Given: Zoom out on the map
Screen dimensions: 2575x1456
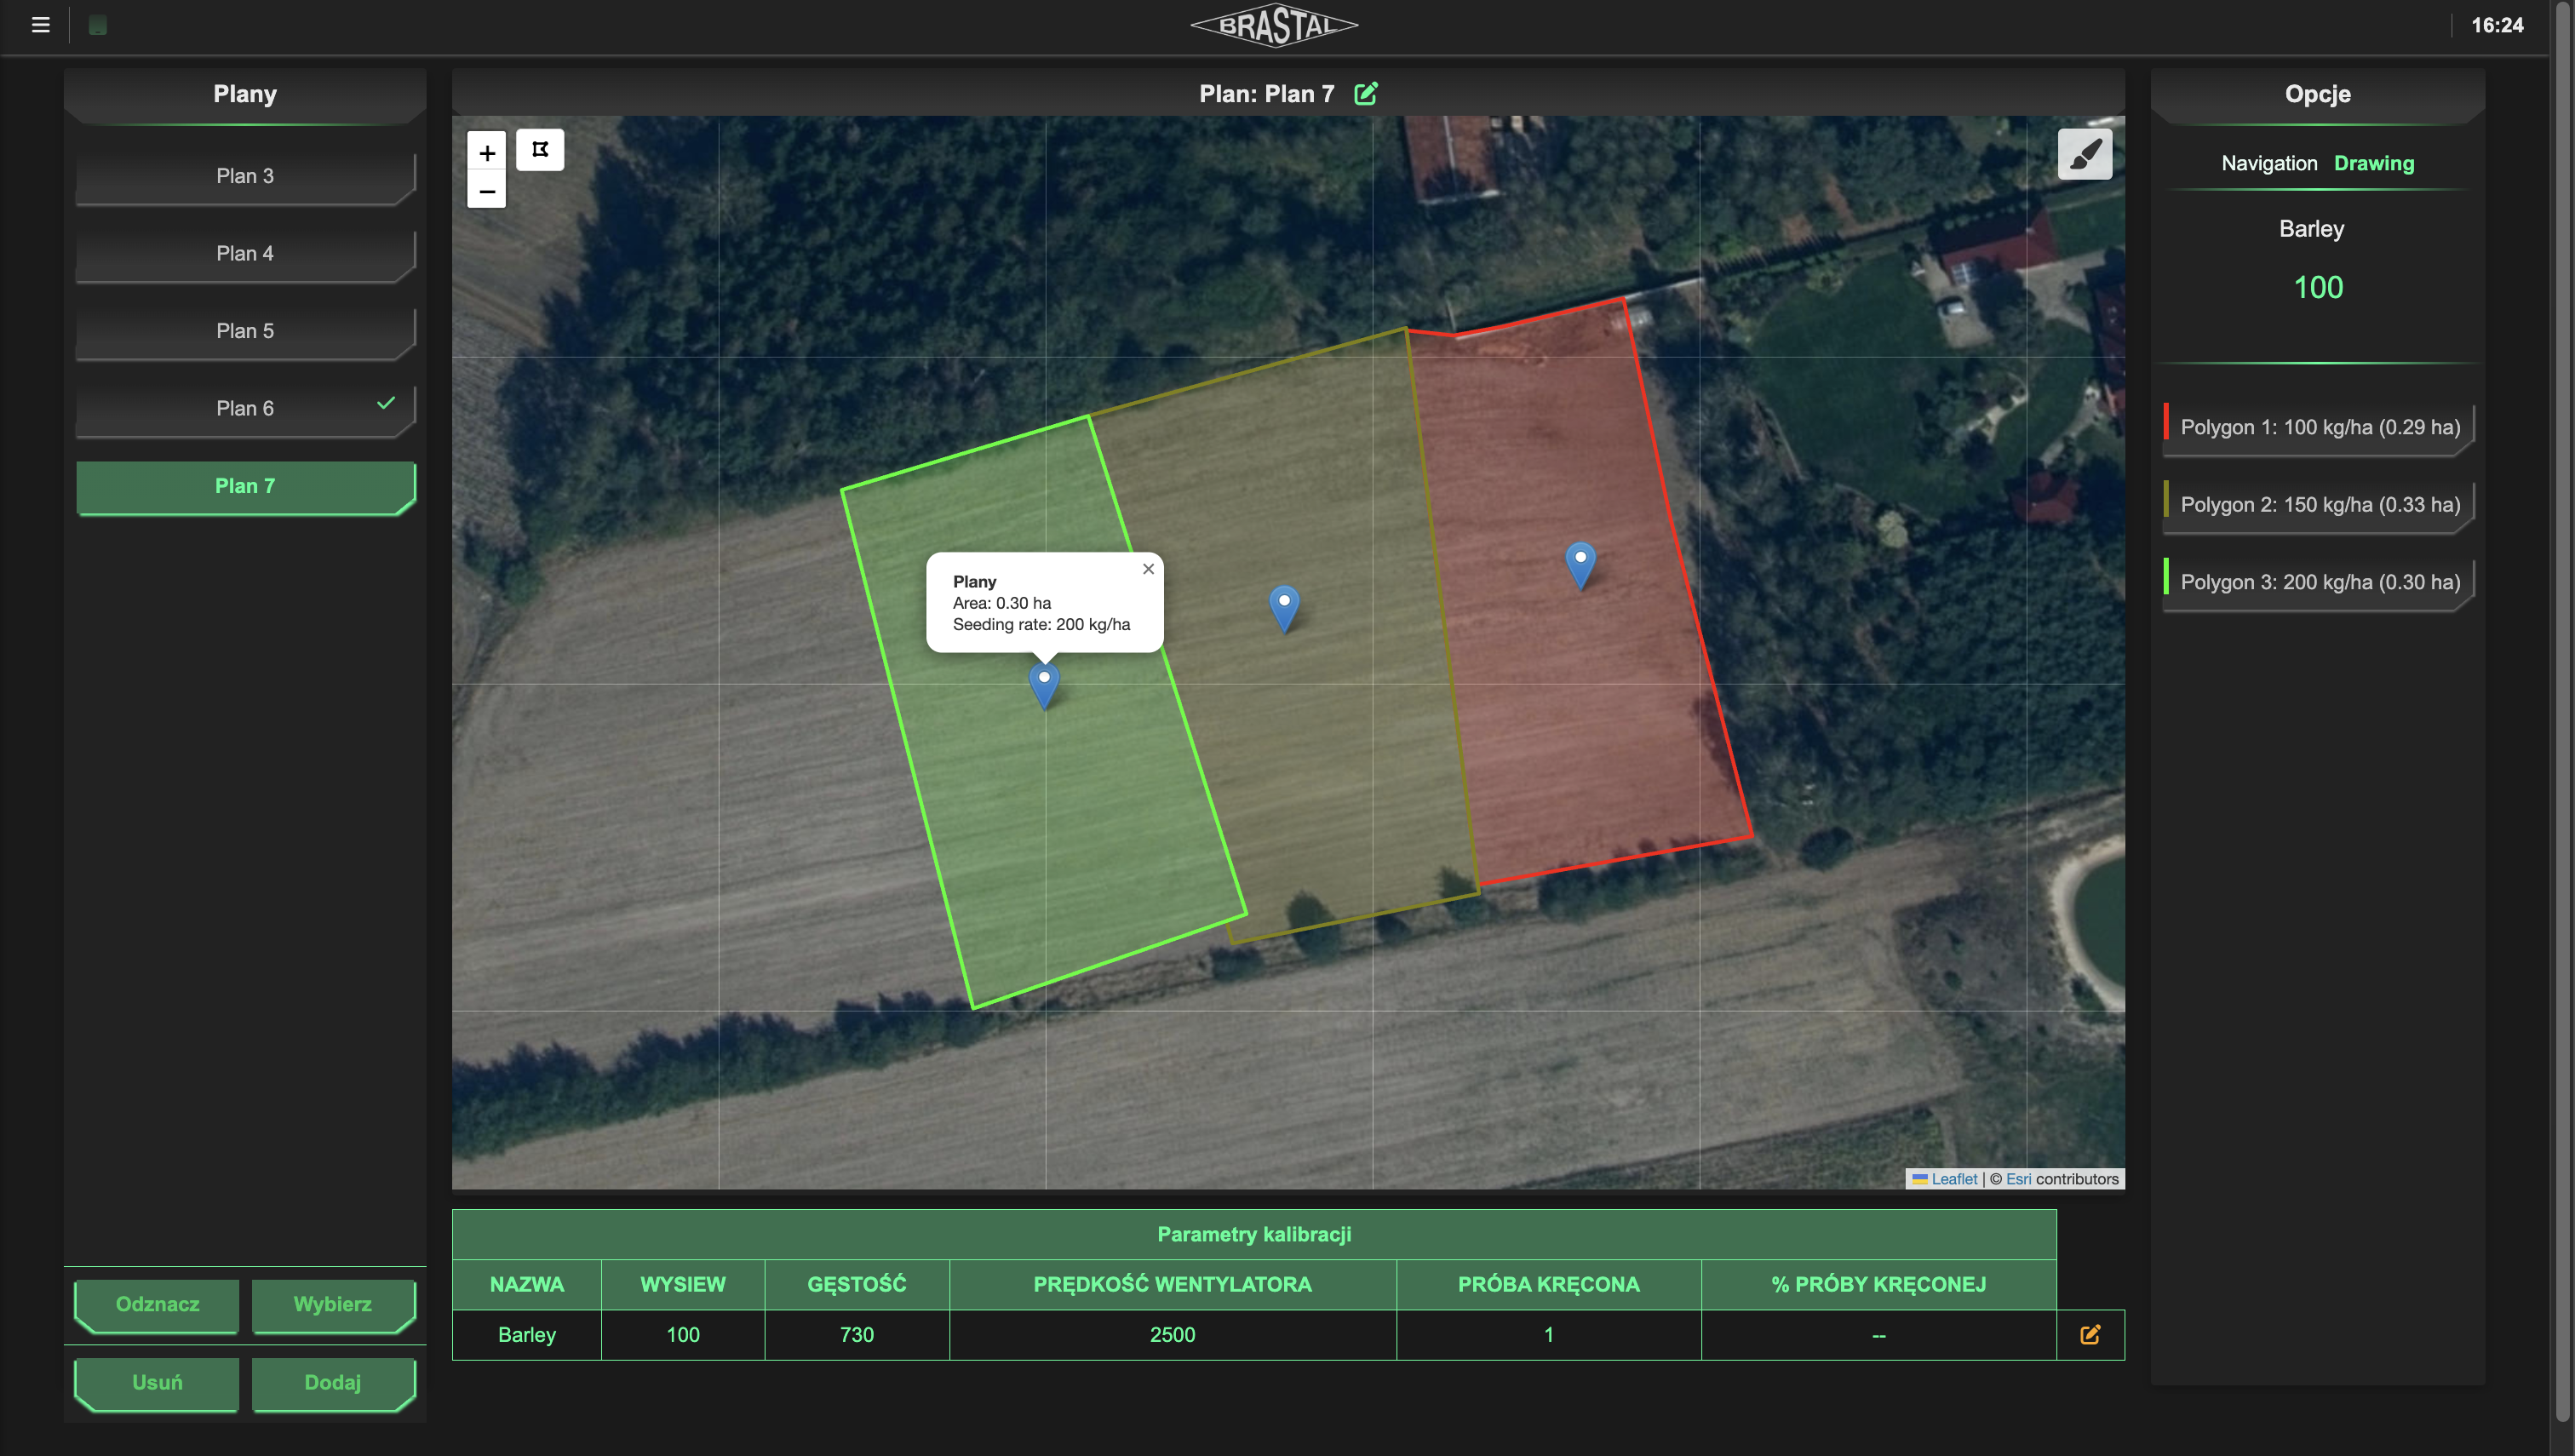Looking at the screenshot, I should [487, 191].
